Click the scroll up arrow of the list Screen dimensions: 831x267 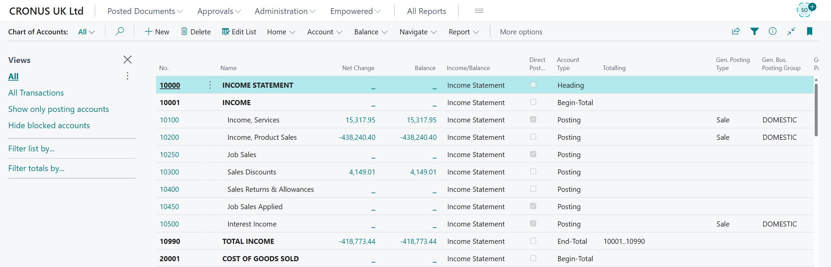point(816,80)
